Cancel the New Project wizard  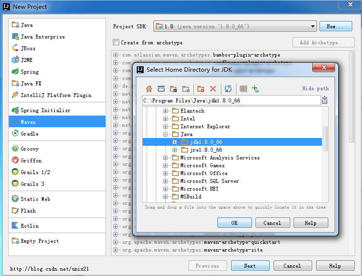point(293,266)
